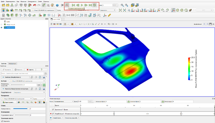
Task: Click the Reset camera crossed arrows icon
Action: [x=120, y=10]
